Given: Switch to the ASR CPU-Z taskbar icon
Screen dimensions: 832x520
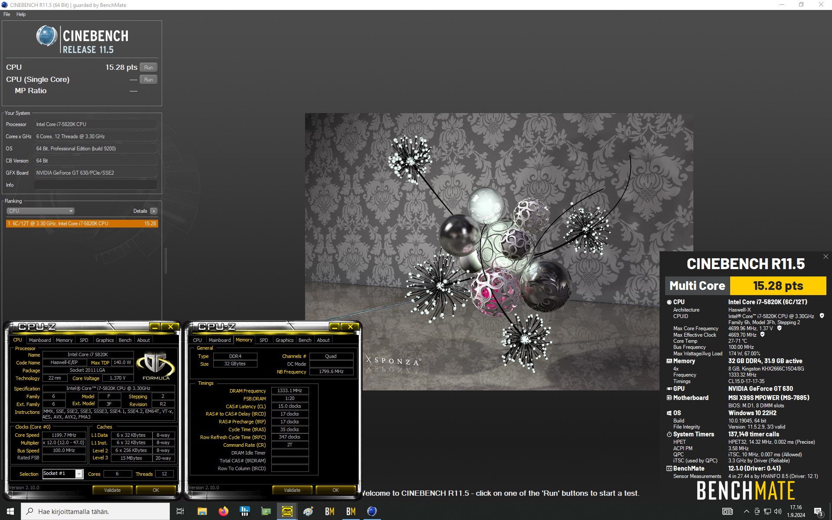Looking at the screenshot, I should click(287, 511).
